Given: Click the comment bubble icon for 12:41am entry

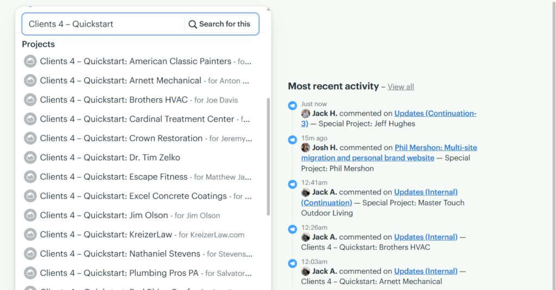Looking at the screenshot, I should point(292,184).
